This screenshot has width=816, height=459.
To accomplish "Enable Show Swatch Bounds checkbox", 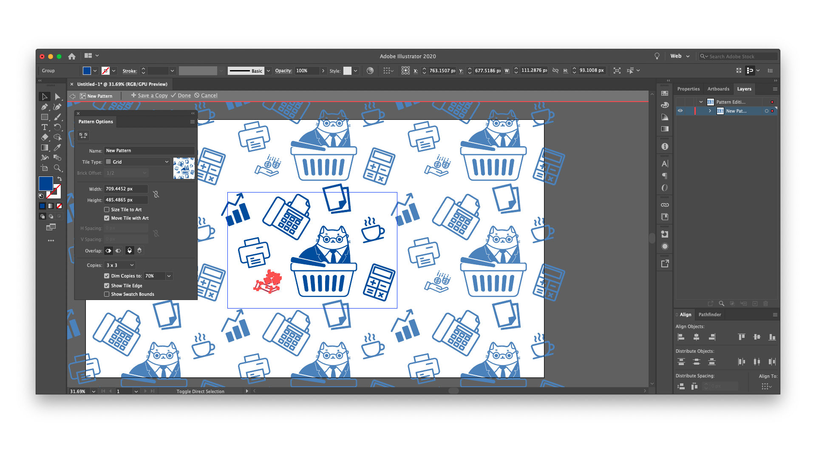I will tap(107, 294).
